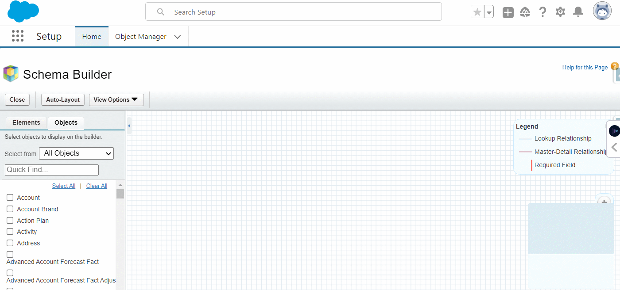Enable the Action Plan checkbox
Image resolution: width=620 pixels, height=290 pixels.
pyautogui.click(x=10, y=221)
